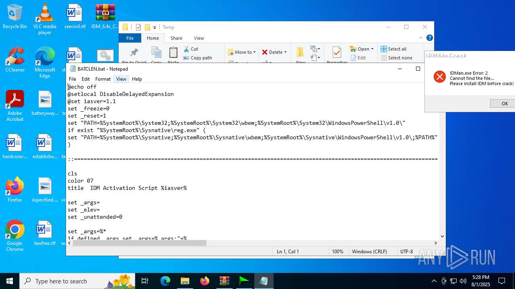Switch to Notepad in the taskbar
This screenshot has height=289, width=515.
click(x=264, y=281)
